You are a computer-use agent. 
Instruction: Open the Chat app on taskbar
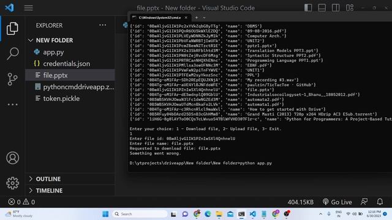coord(185,214)
